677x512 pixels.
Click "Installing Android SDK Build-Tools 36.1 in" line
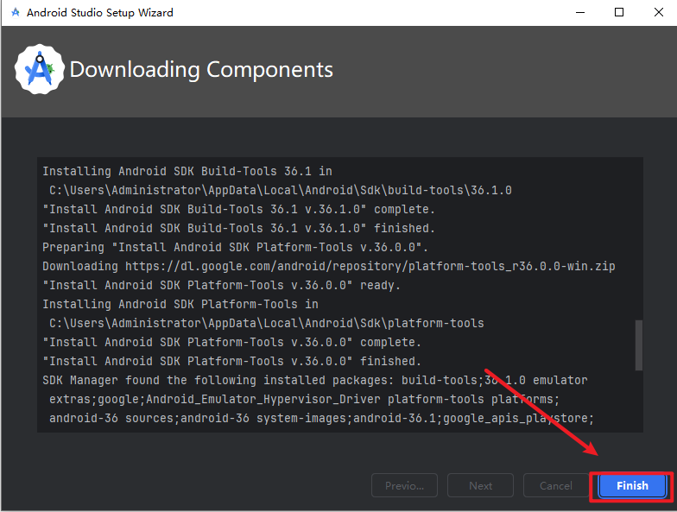point(187,171)
